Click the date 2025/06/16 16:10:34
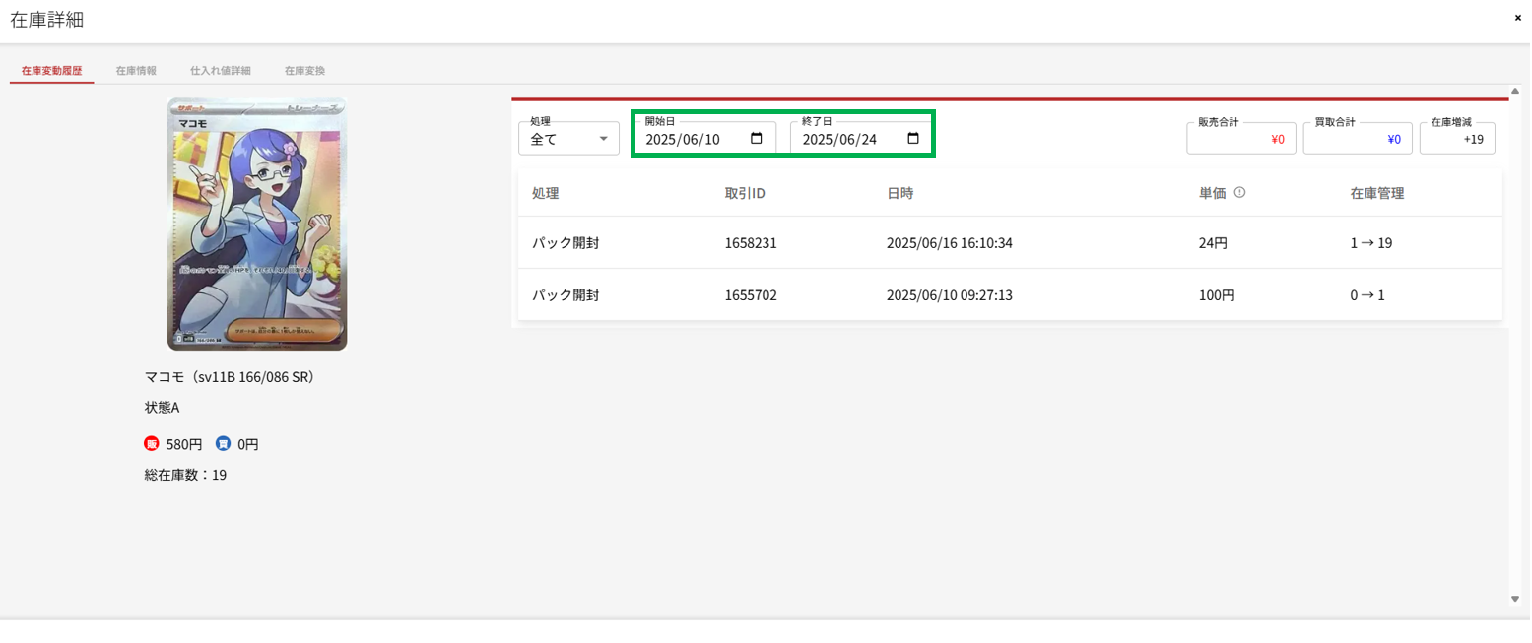 950,242
